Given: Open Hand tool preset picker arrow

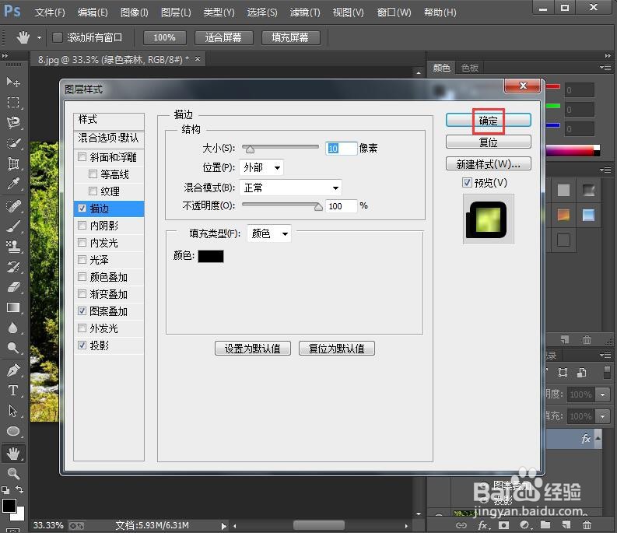Looking at the screenshot, I should [x=39, y=38].
